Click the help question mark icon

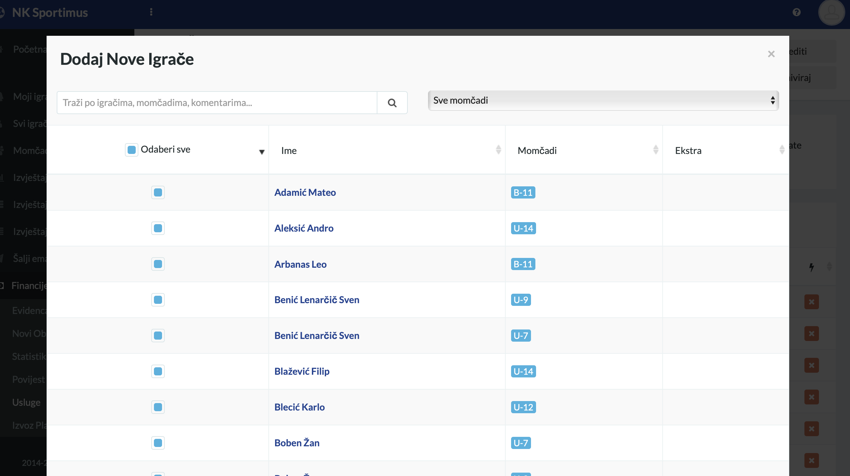click(x=797, y=12)
